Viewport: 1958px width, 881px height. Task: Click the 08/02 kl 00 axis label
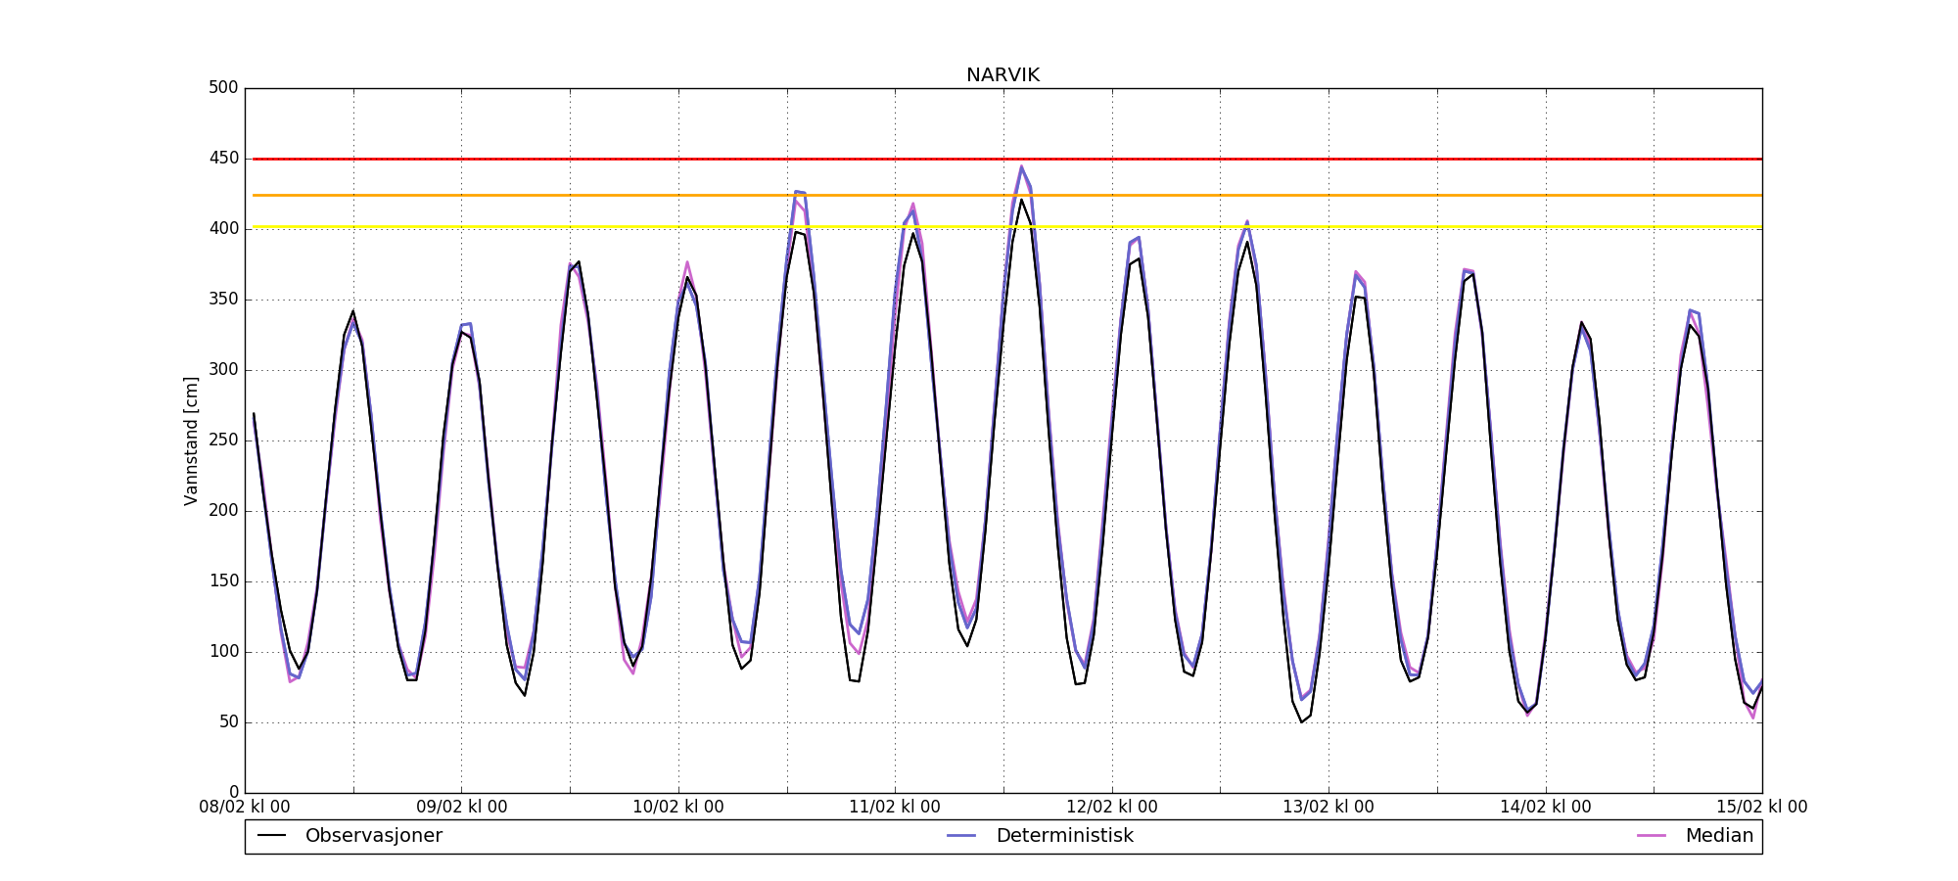[245, 808]
